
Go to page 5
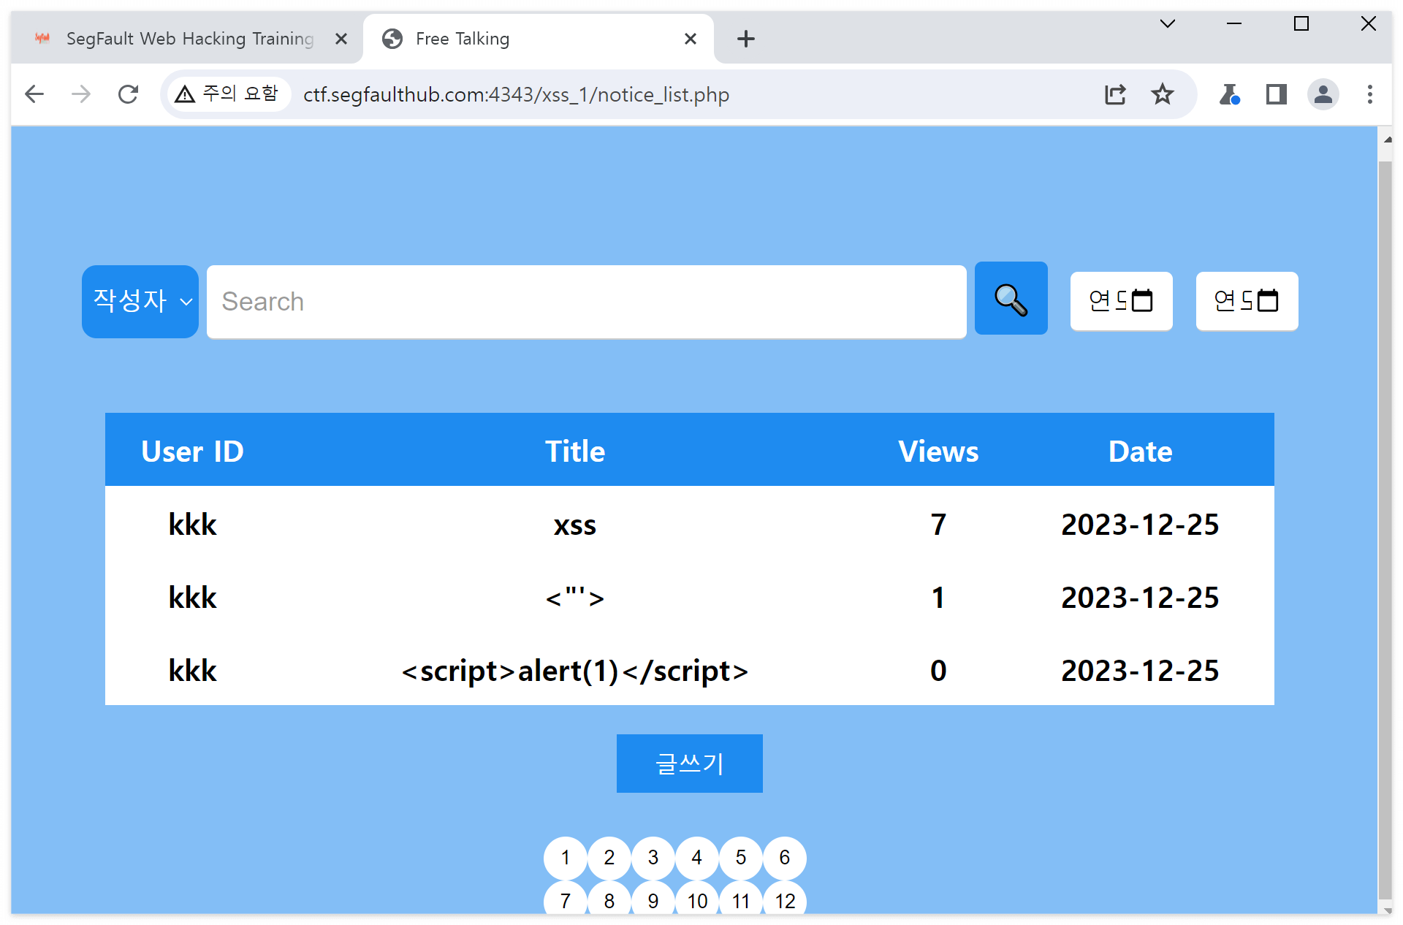(741, 857)
